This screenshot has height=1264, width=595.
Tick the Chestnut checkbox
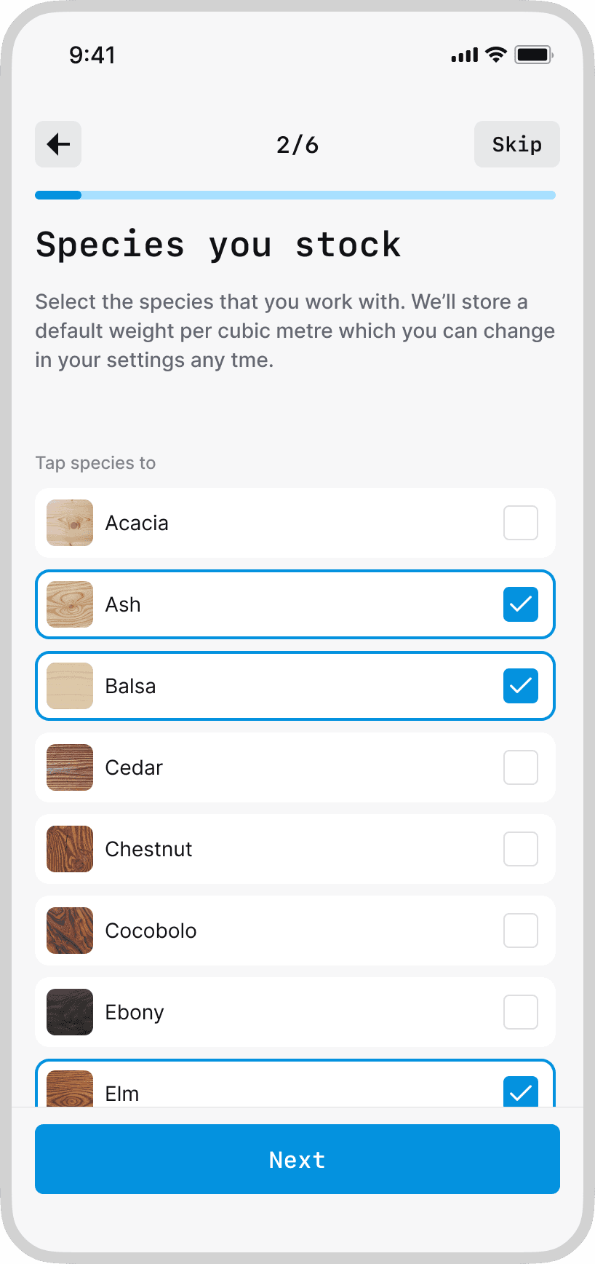[521, 849]
